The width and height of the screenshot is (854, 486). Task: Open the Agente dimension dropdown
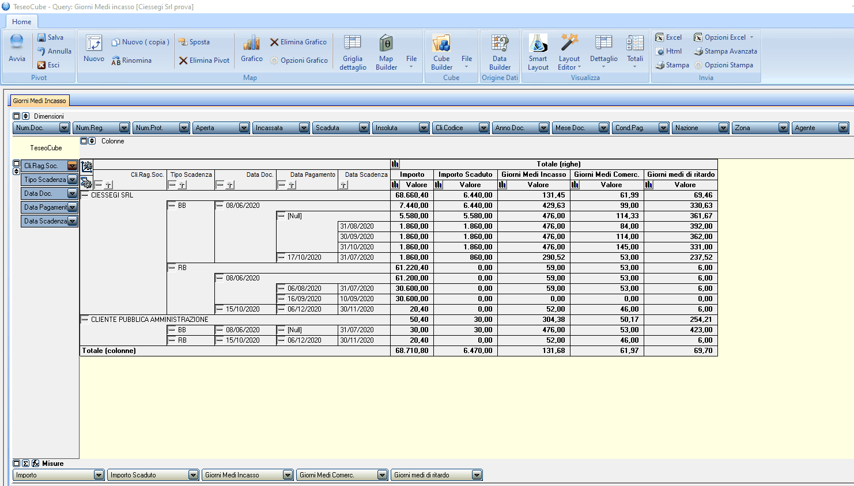843,128
